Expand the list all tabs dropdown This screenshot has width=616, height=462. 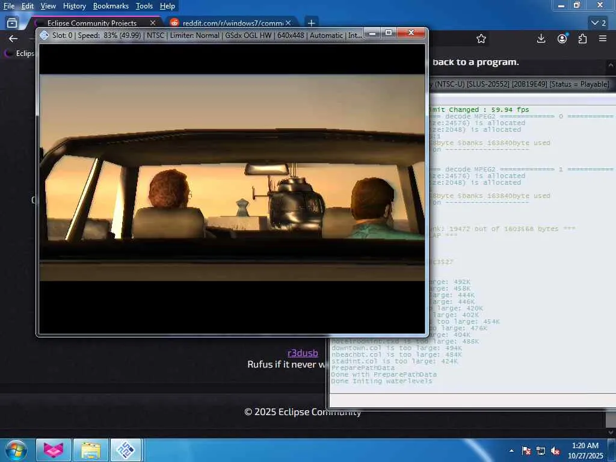599,23
